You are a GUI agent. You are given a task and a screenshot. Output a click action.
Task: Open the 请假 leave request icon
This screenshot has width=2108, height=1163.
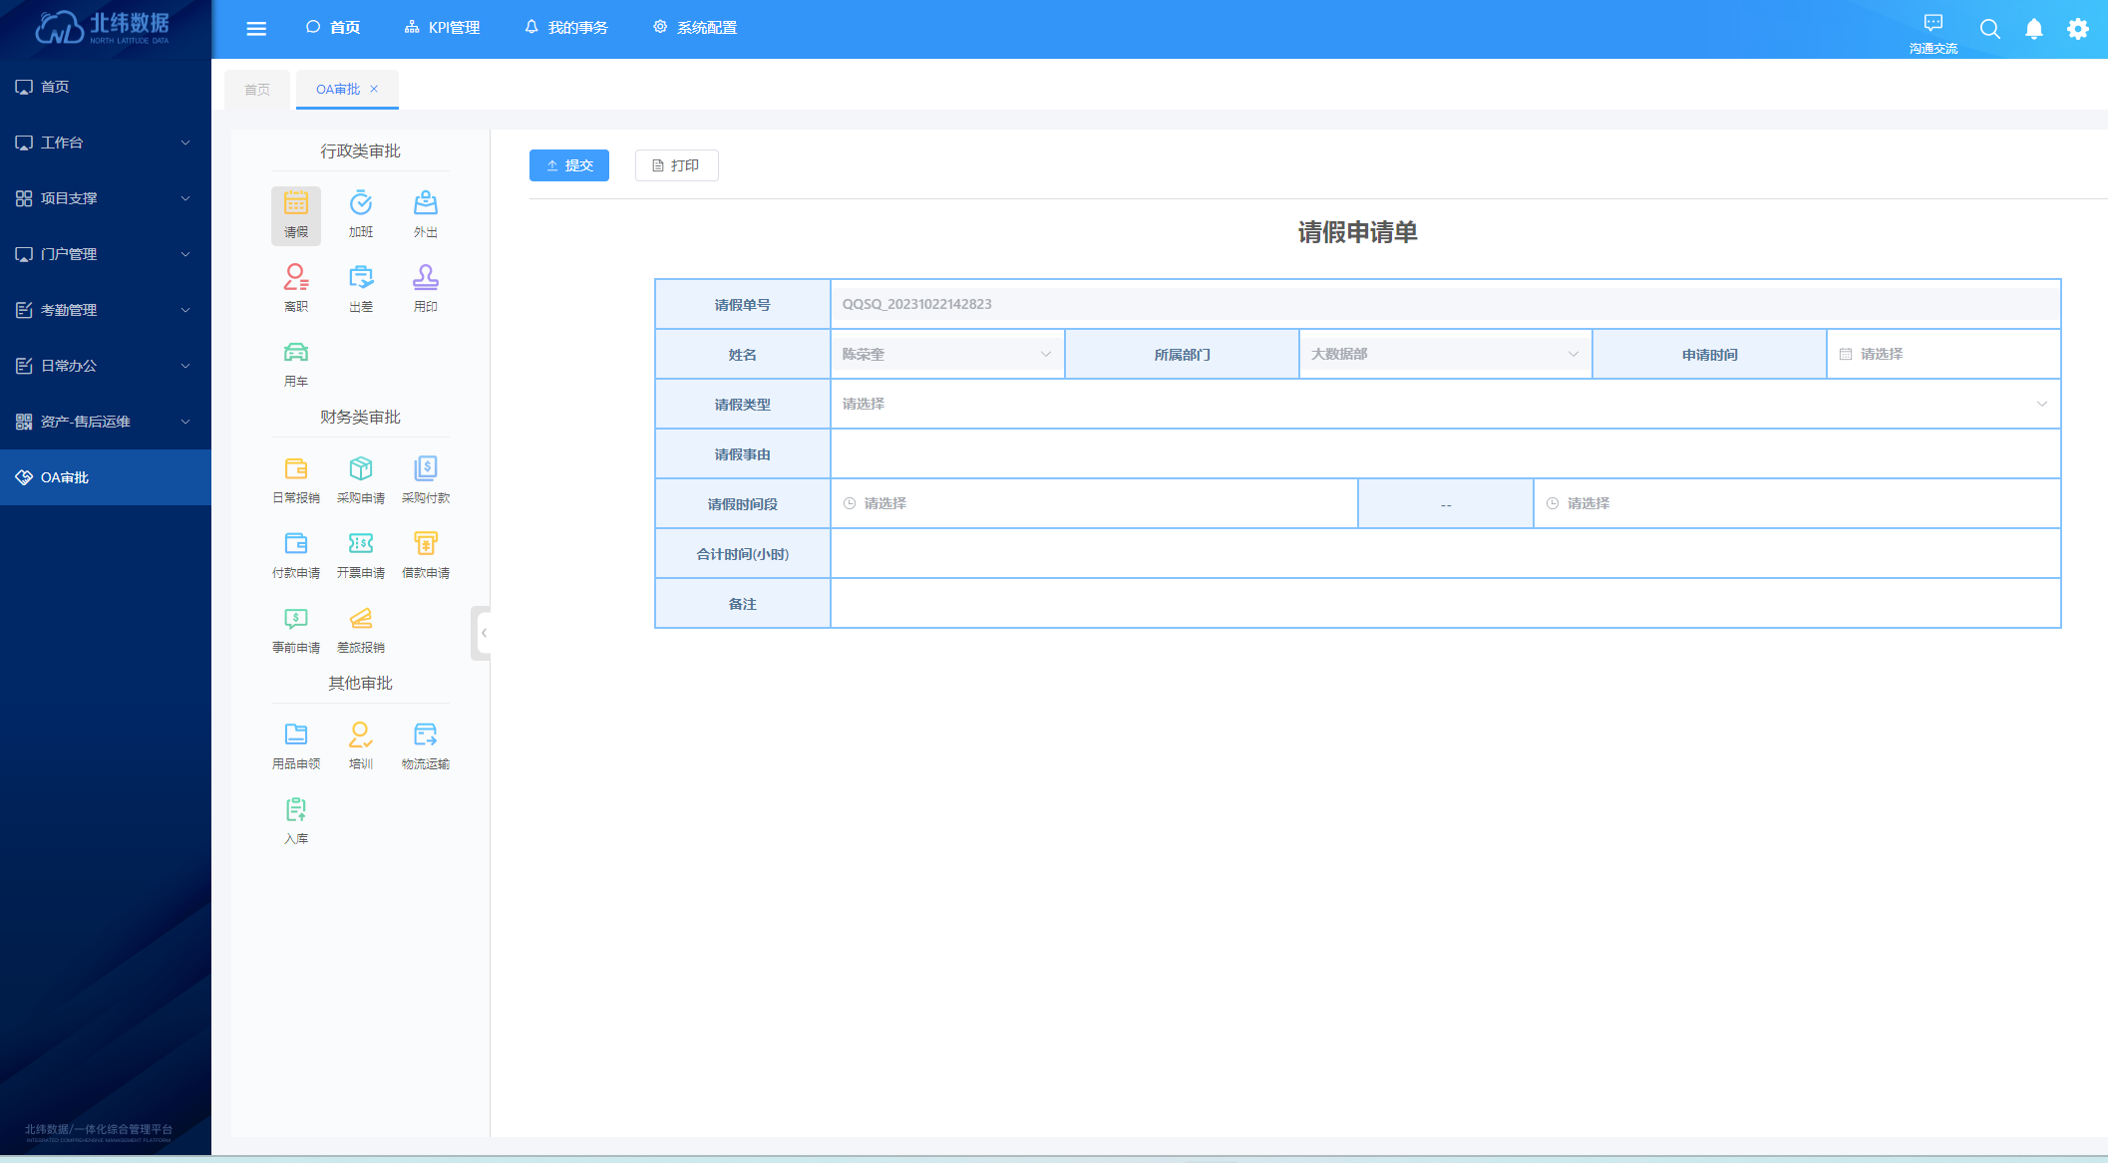[296, 214]
